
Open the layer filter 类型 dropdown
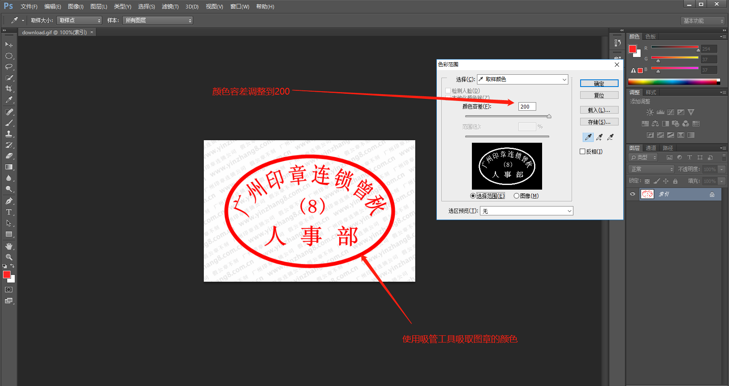643,158
